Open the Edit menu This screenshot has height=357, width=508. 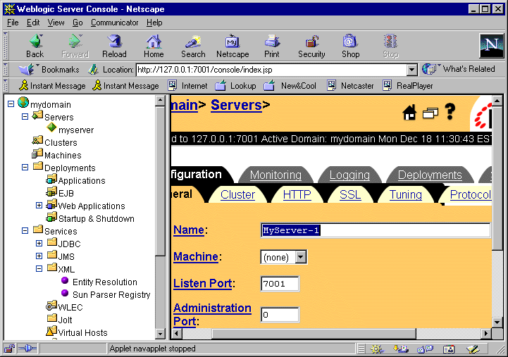pyautogui.click(x=33, y=23)
